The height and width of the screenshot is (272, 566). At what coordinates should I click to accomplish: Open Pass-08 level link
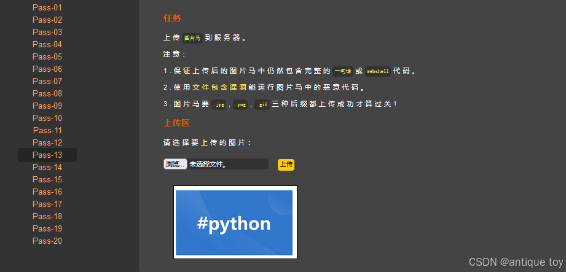pos(47,93)
